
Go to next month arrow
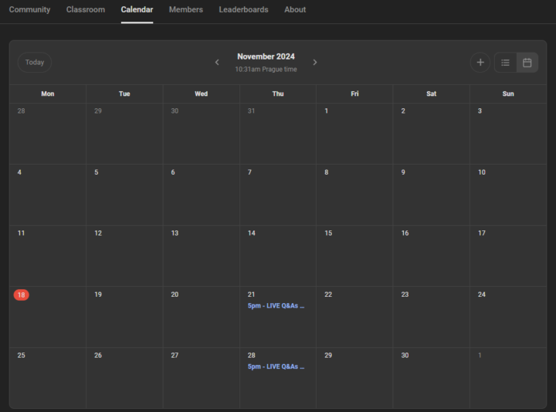(x=315, y=63)
